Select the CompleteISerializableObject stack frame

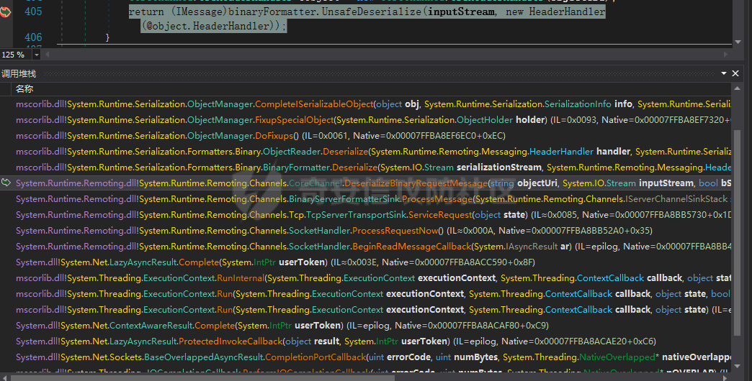point(372,104)
